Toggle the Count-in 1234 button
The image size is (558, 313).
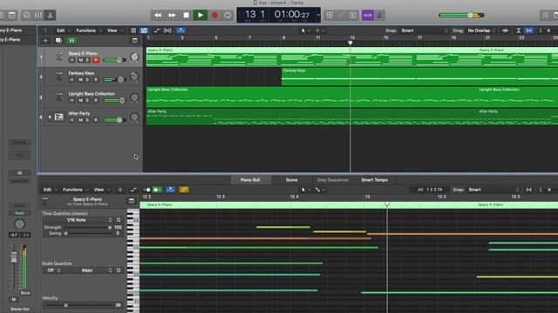(x=368, y=16)
